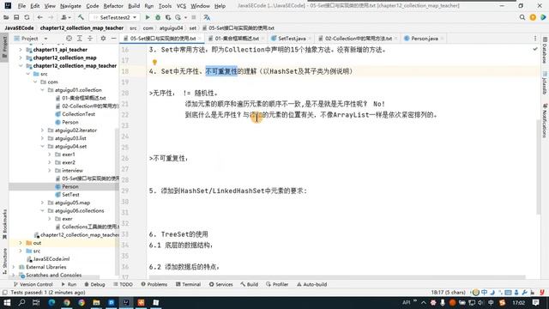Stop the running process icon
Viewport: 549px width, 309px height.
tap(194, 17)
